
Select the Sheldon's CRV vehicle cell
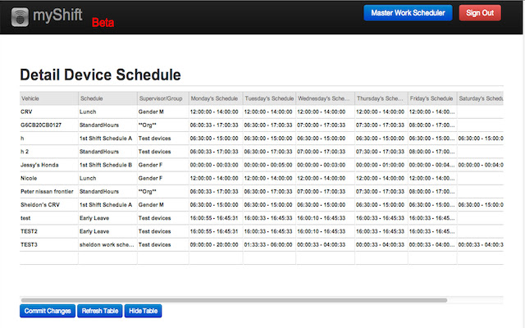(49, 205)
